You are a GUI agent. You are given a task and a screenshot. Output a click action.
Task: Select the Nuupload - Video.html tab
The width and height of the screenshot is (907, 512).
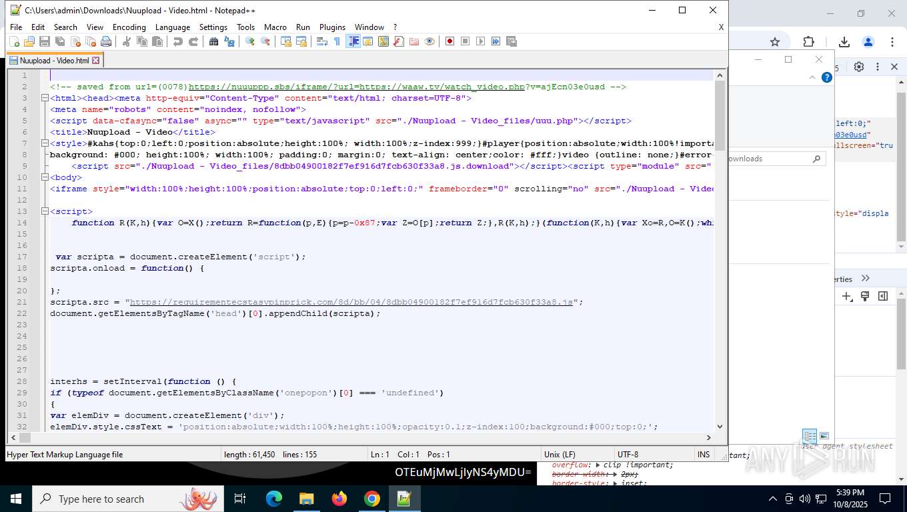point(54,60)
